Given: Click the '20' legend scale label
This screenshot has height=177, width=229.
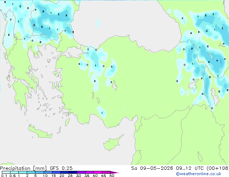Looking at the screenshot, I should pos(62,176).
